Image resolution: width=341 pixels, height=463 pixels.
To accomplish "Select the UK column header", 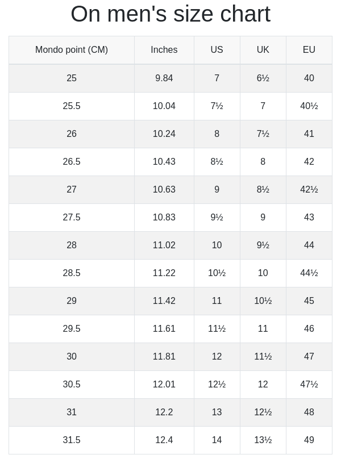I will pos(263,50).
